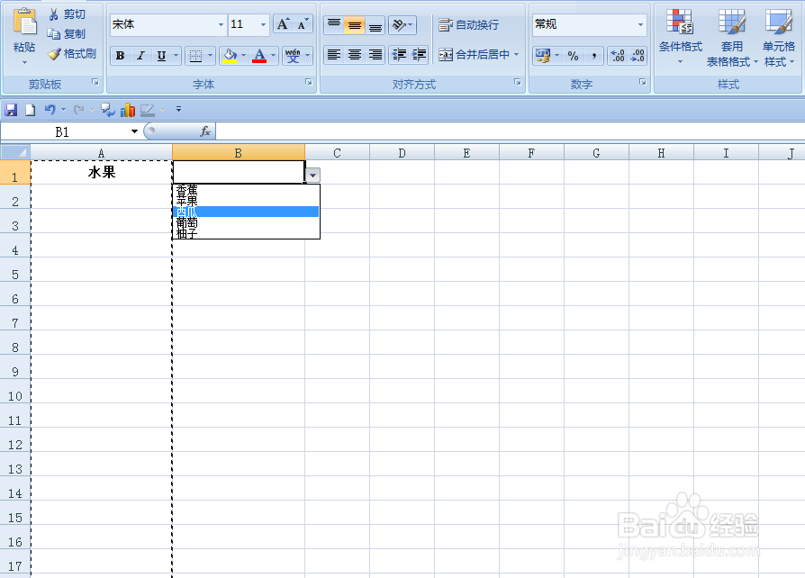Toggle Italic formatting

click(140, 56)
